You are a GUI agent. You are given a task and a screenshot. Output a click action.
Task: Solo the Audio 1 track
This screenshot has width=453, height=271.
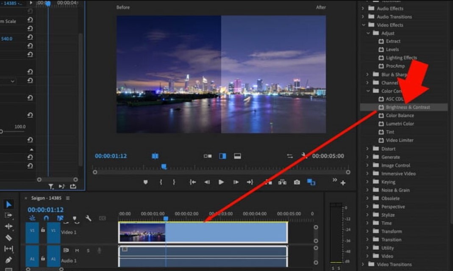click(x=88, y=250)
